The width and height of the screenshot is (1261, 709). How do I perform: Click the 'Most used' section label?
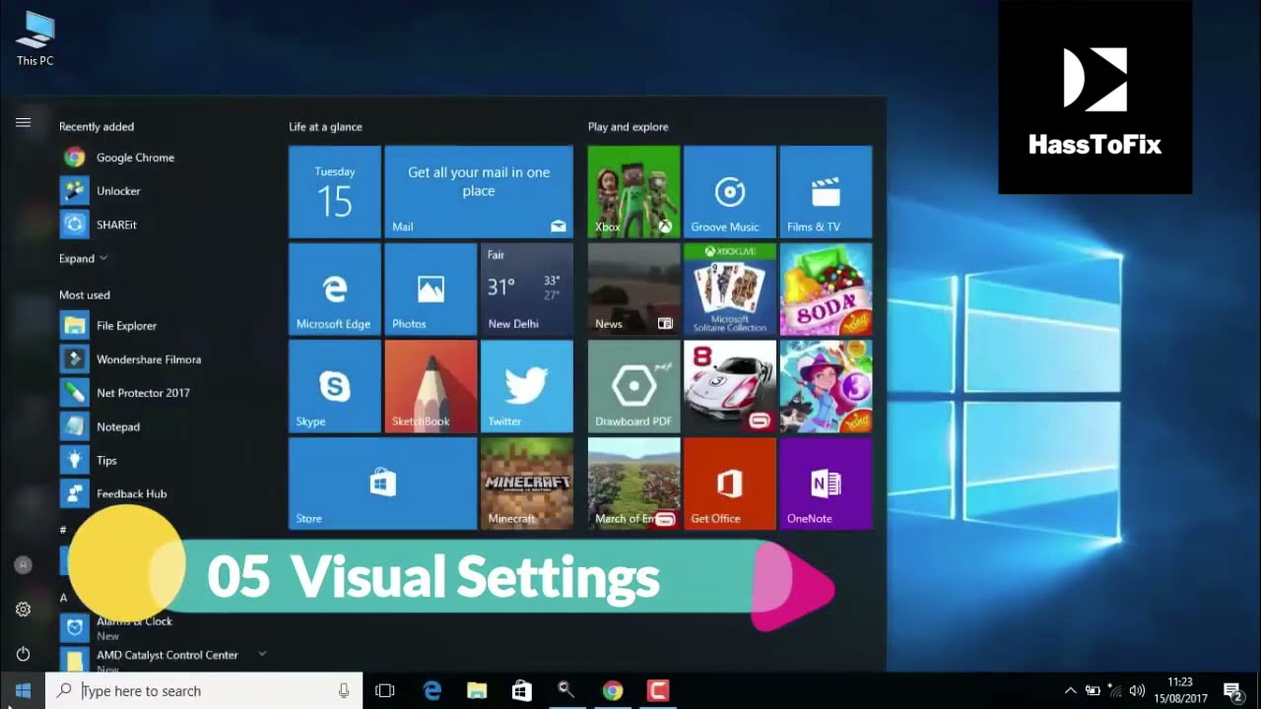tap(85, 295)
